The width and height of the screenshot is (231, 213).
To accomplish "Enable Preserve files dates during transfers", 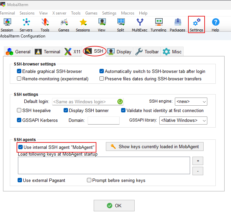I will click(x=102, y=79).
